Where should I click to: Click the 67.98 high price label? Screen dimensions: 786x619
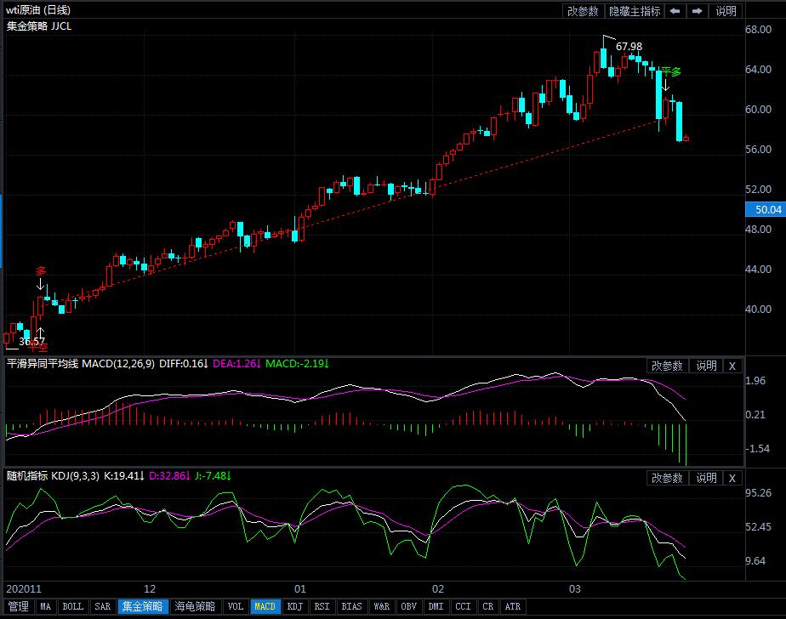tap(629, 46)
